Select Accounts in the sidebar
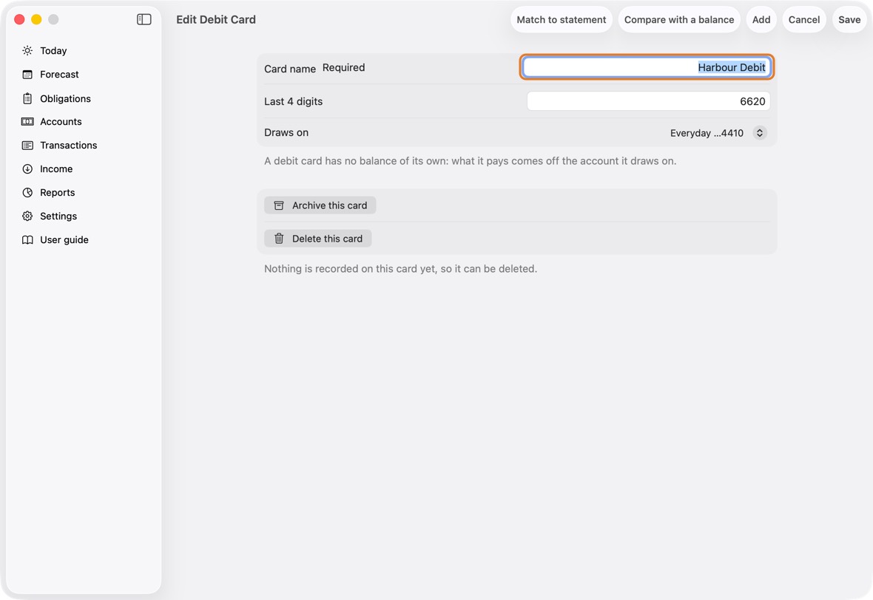873x600 pixels. 61,122
